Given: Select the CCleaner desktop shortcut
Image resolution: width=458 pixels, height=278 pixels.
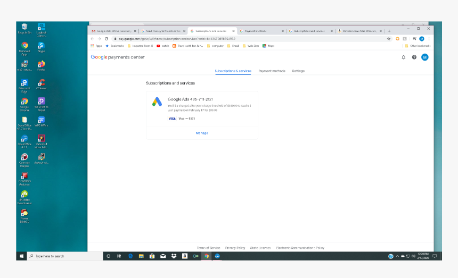Looking at the screenshot, I should click(41, 84).
